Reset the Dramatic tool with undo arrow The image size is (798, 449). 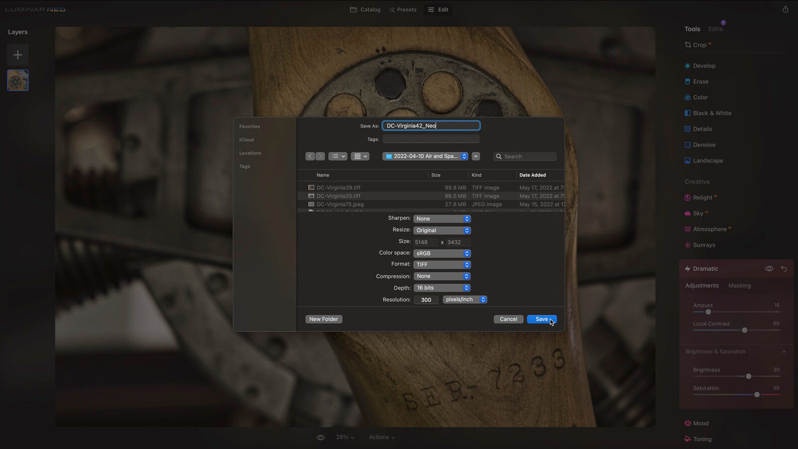[784, 269]
